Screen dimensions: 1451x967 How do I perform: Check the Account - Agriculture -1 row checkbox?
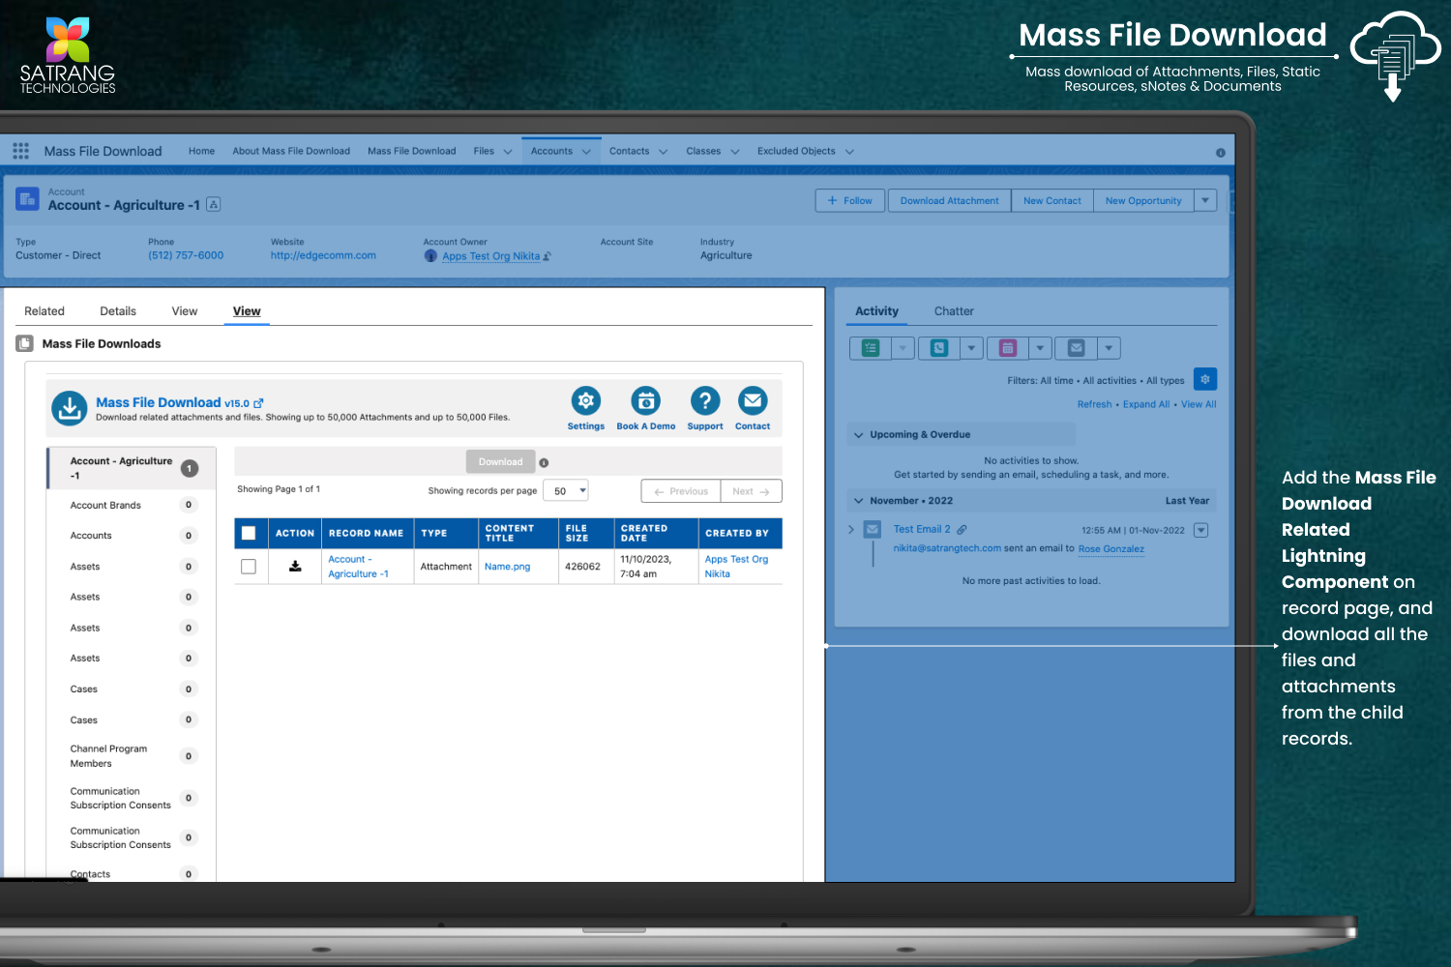pyautogui.click(x=249, y=567)
